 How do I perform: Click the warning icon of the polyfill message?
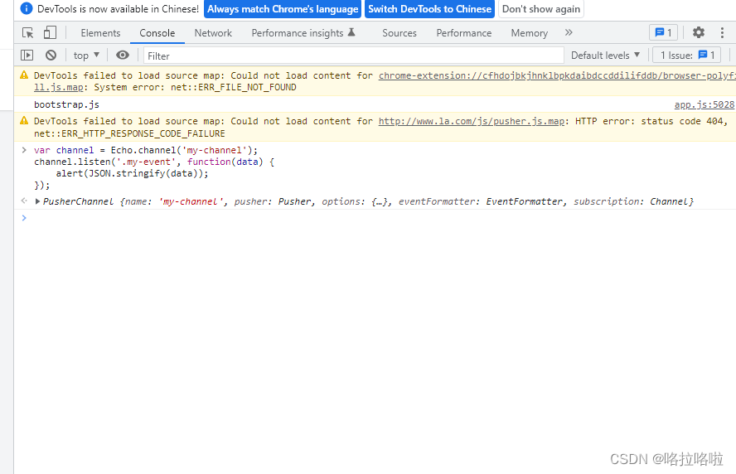(24, 75)
